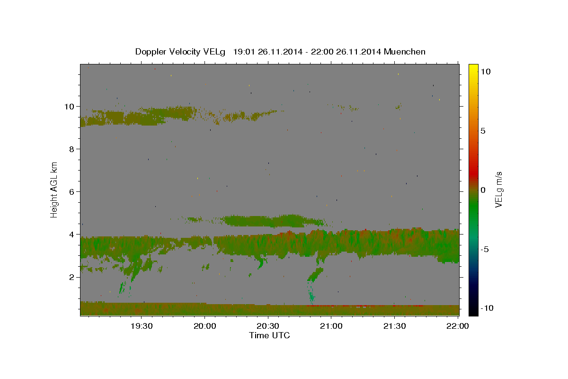Click the colorbar tick label 5
568x379 pixels.
[x=483, y=131]
